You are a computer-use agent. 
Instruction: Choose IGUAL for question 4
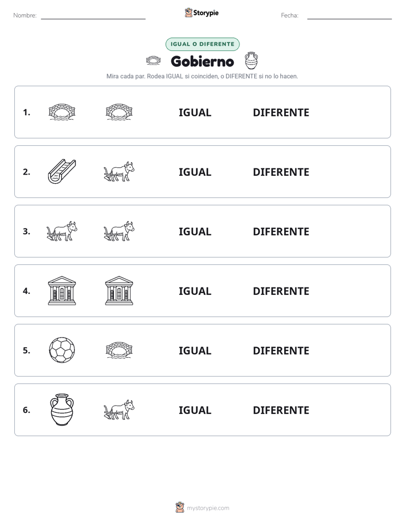pyautogui.click(x=195, y=291)
